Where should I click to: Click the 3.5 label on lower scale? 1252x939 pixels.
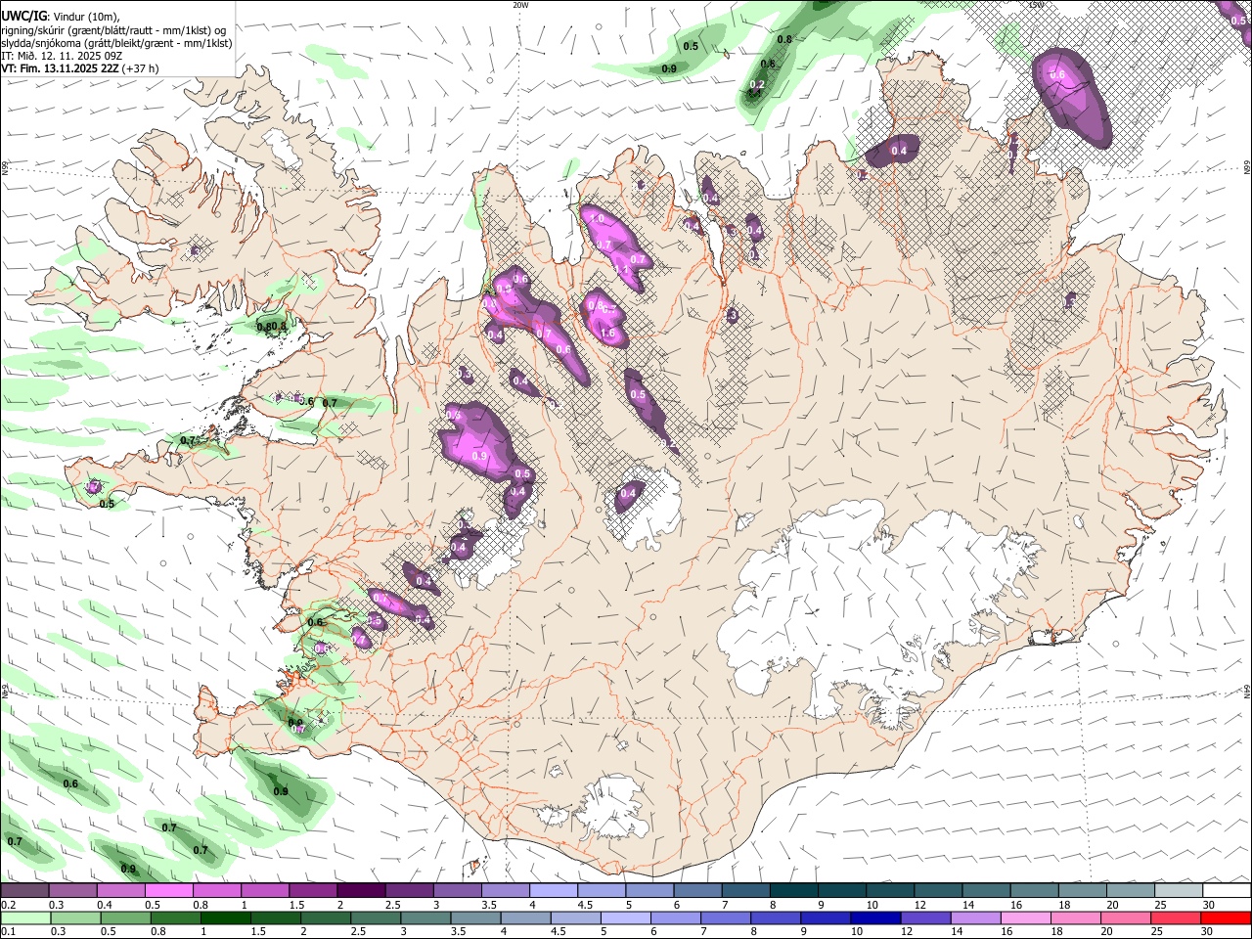tap(458, 932)
